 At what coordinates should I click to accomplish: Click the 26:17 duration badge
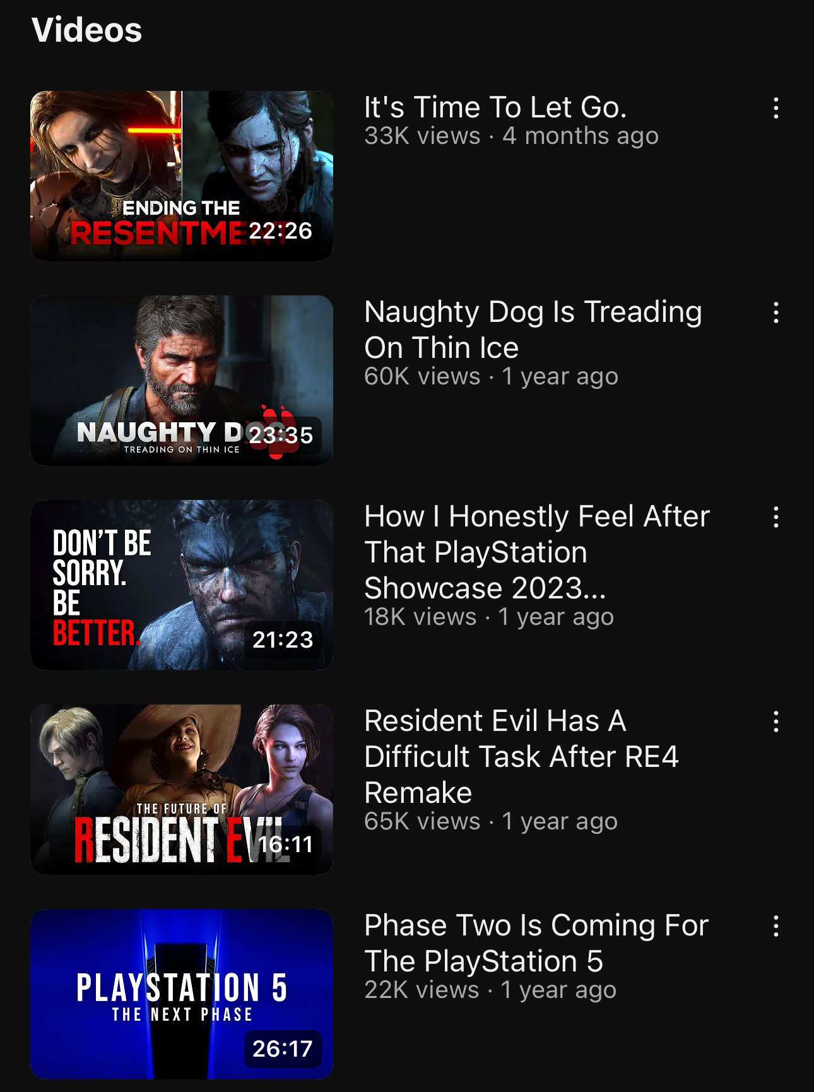click(282, 1049)
